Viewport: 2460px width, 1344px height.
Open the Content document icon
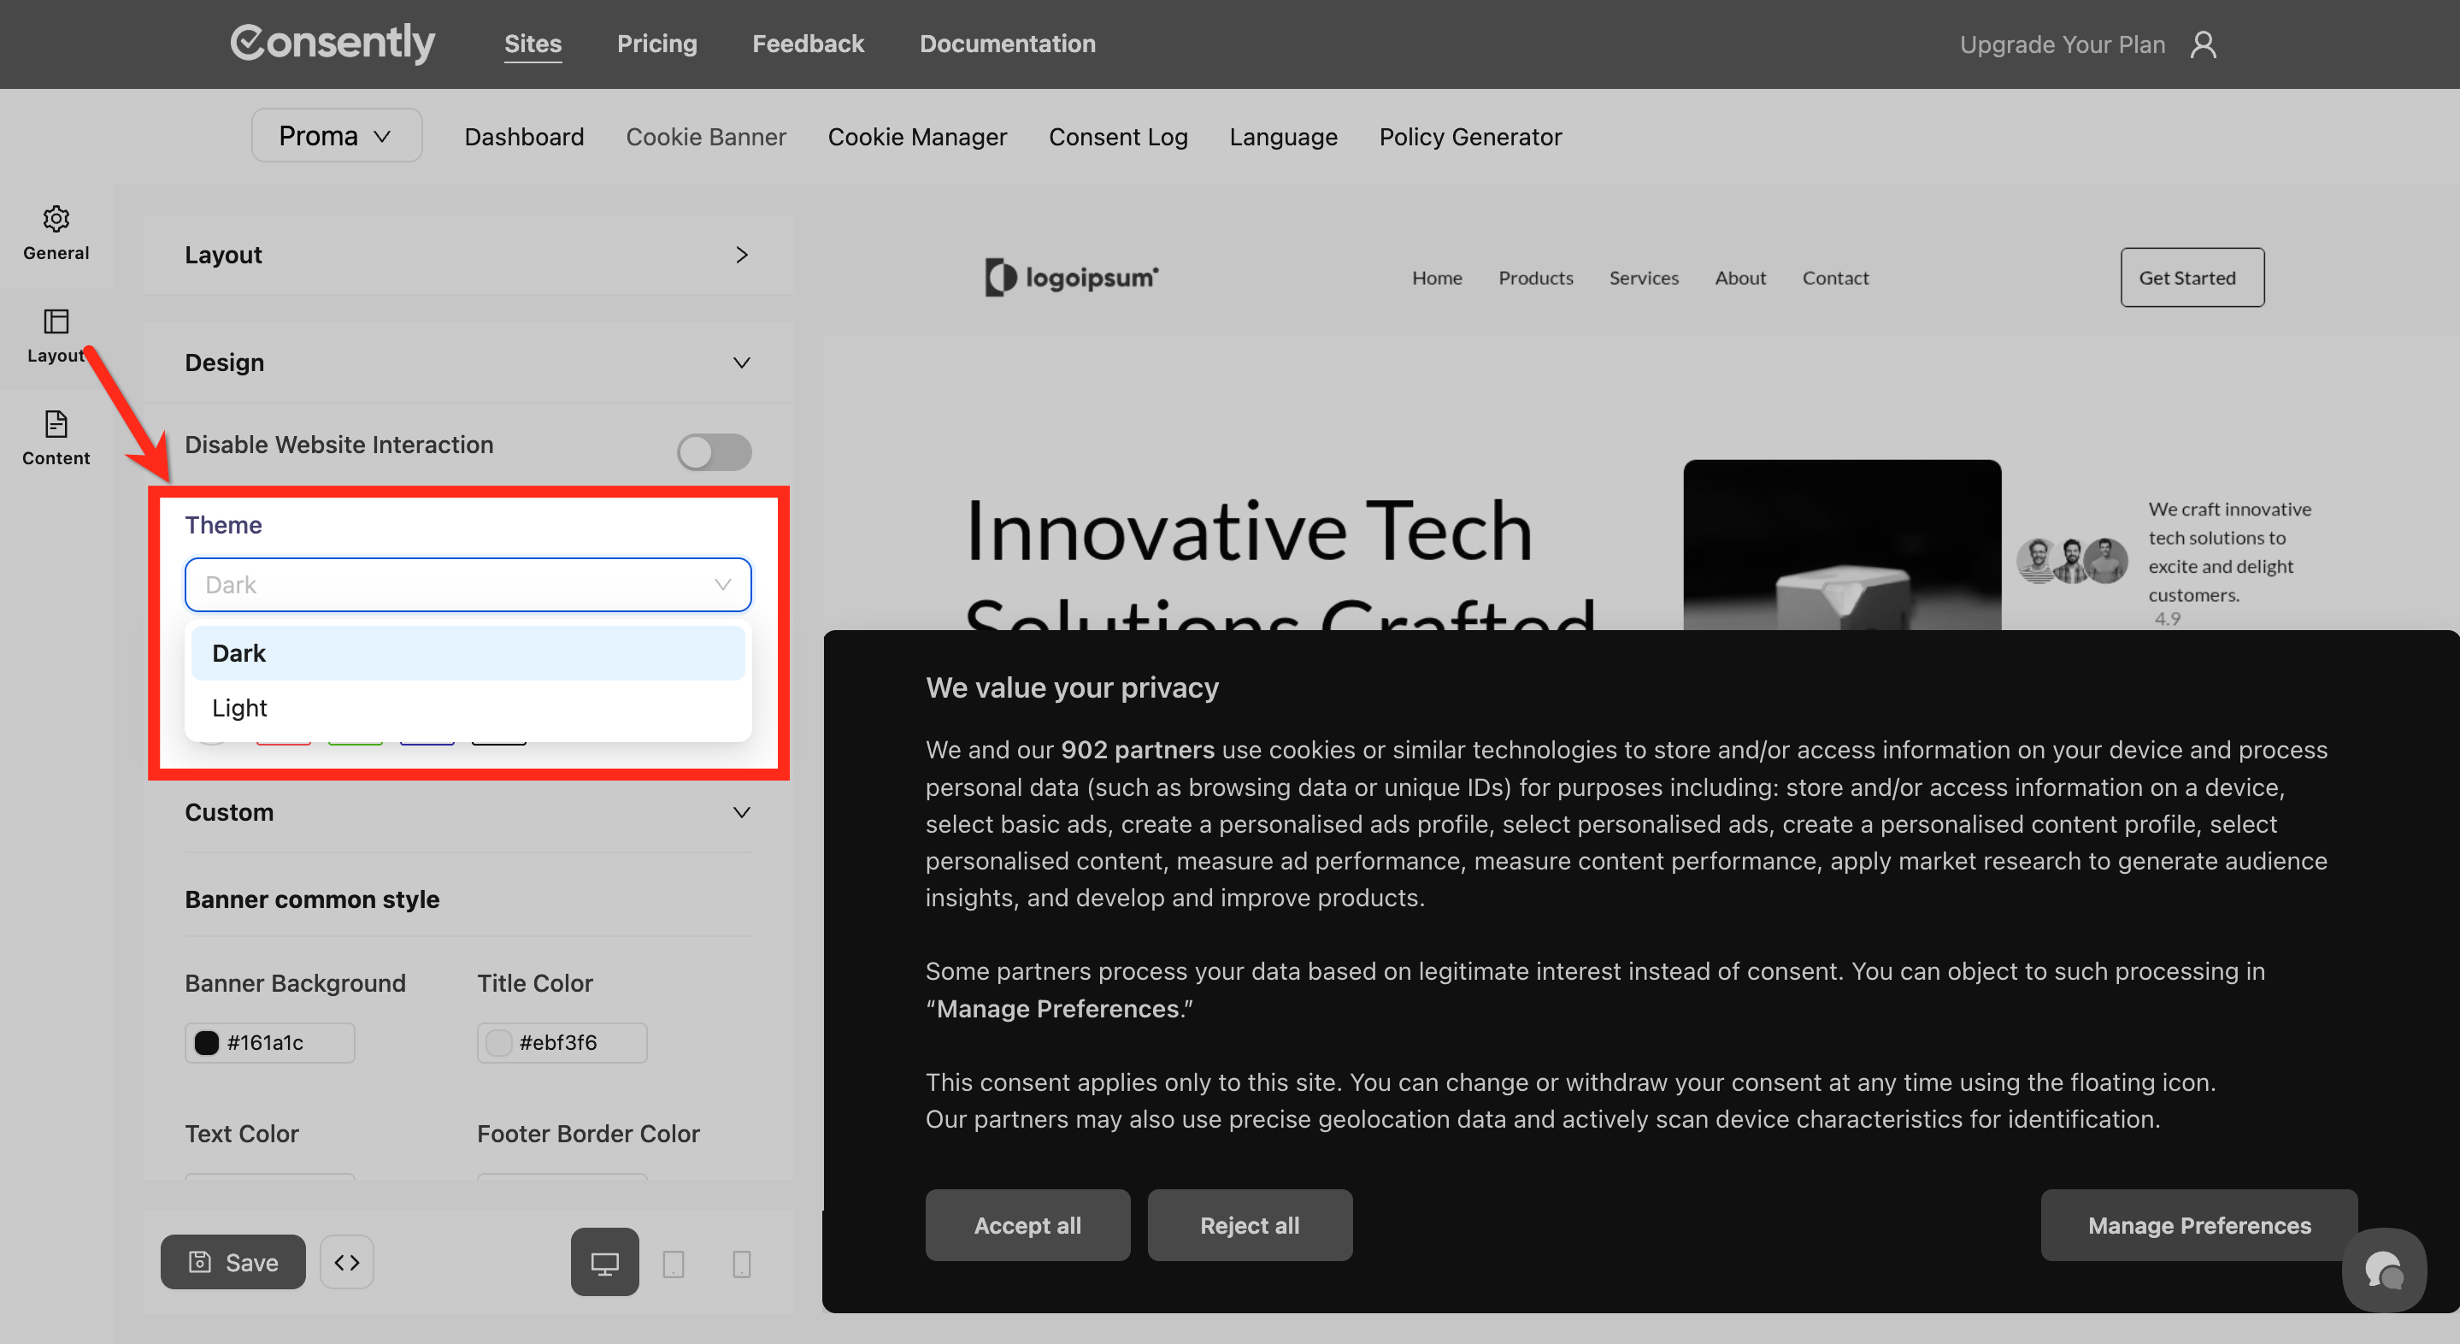click(x=56, y=424)
